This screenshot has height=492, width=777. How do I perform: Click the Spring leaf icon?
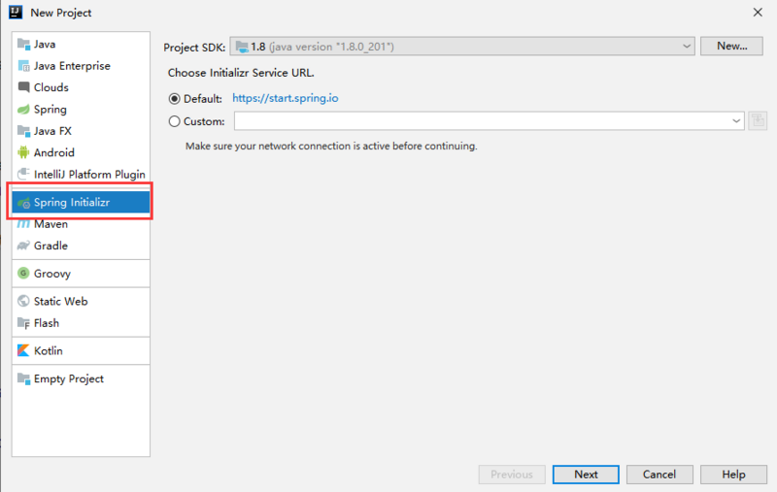click(23, 109)
